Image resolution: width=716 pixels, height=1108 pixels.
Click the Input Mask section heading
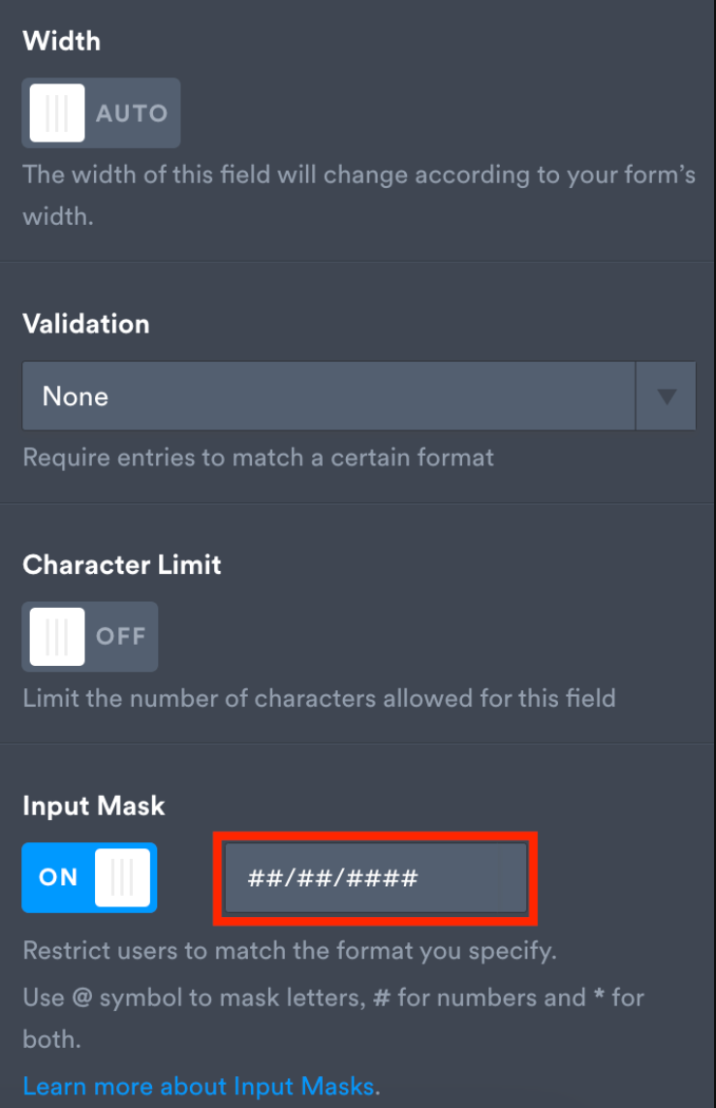tap(93, 806)
